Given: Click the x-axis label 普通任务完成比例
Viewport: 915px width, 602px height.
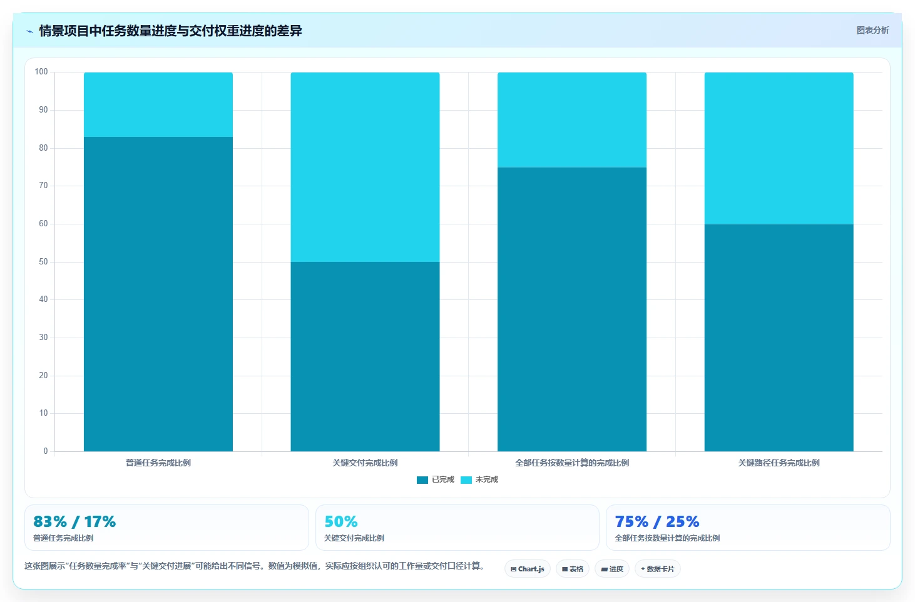Looking at the screenshot, I should [x=158, y=463].
